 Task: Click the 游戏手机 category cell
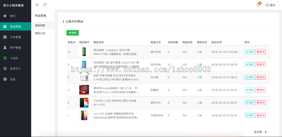point(156,103)
